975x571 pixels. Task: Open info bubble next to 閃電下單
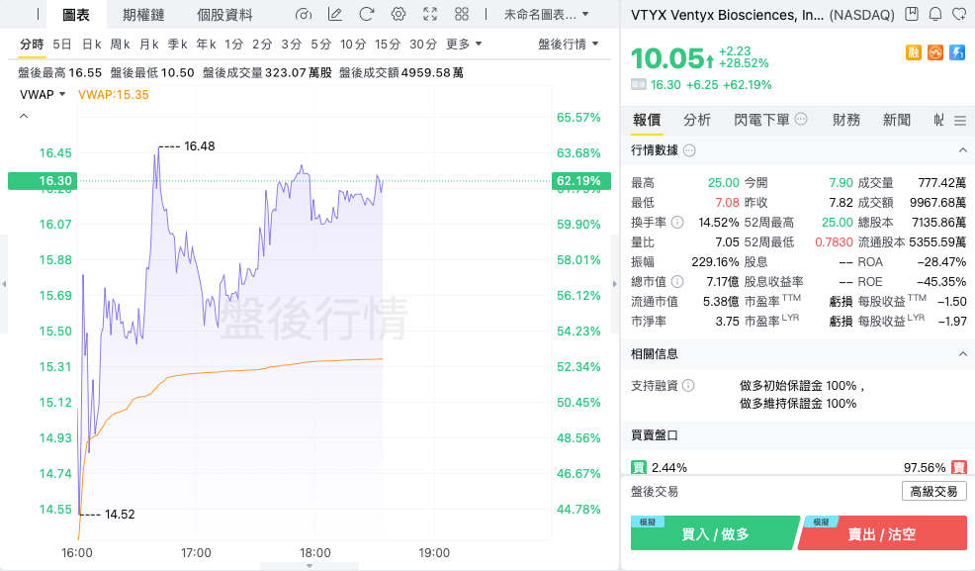801,119
